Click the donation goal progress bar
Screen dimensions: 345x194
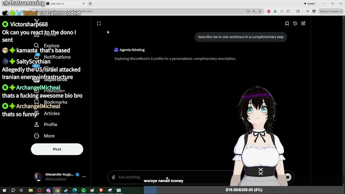(x=244, y=190)
